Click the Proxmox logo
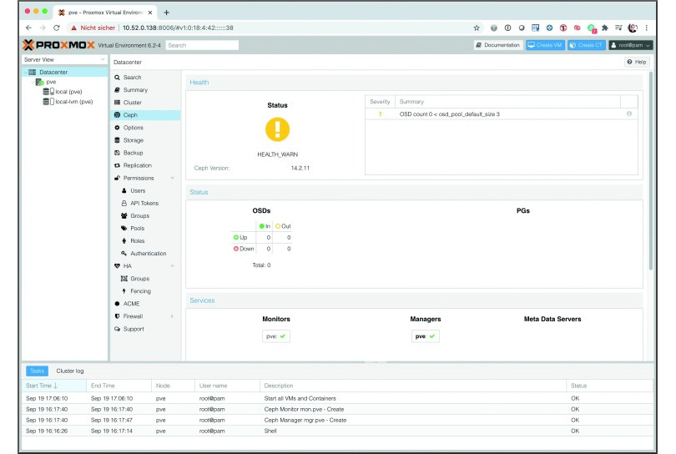This screenshot has height=454, width=676. 58,45
